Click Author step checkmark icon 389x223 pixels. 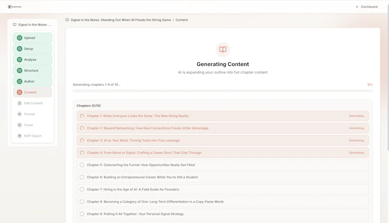(x=19, y=81)
